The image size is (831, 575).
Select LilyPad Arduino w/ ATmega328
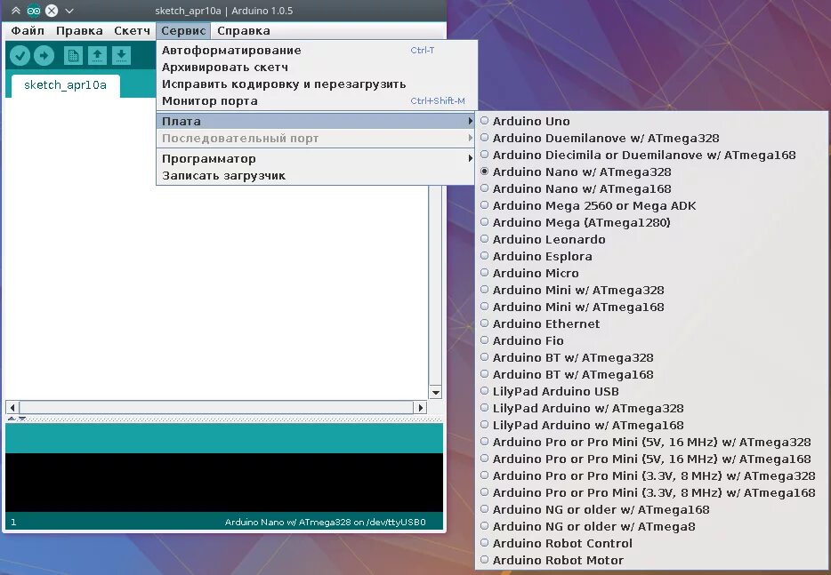(x=651, y=409)
